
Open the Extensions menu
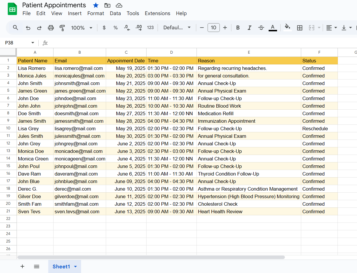[x=157, y=13]
